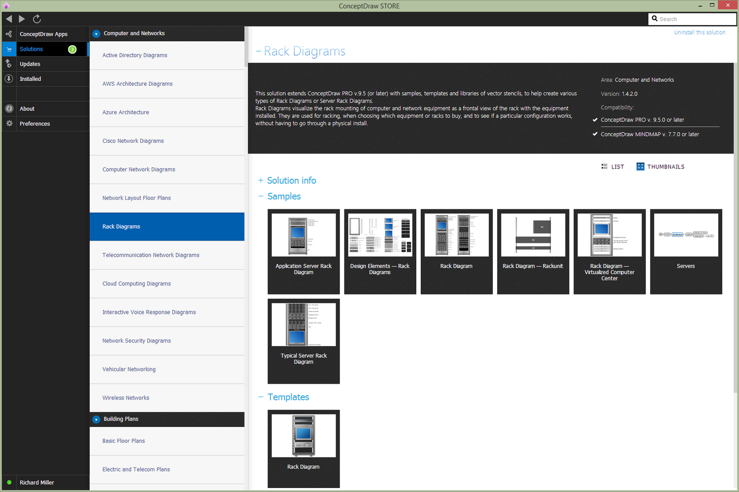
Task: Go forward with the right arrow icon
Action: click(22, 19)
